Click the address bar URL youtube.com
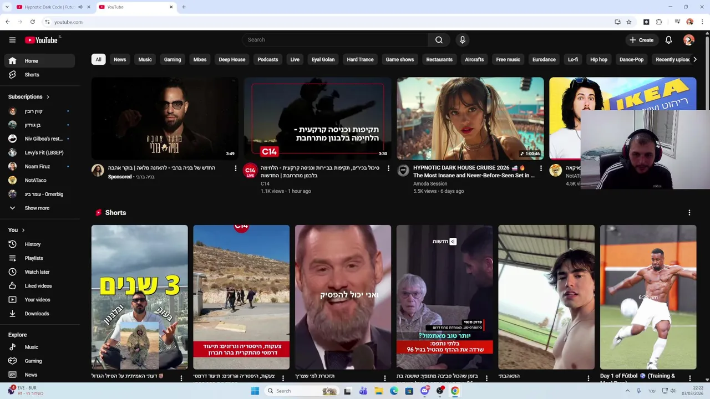Image resolution: width=710 pixels, height=399 pixels. [68, 22]
